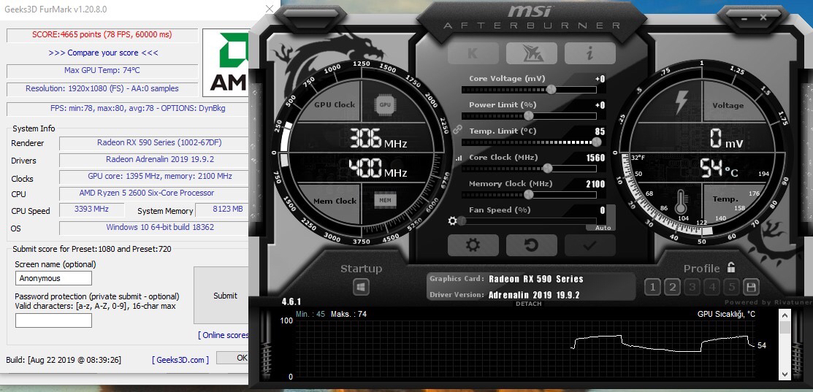Reset Afterburner settings to defaults
The width and height of the screenshot is (813, 392).
coord(532,245)
